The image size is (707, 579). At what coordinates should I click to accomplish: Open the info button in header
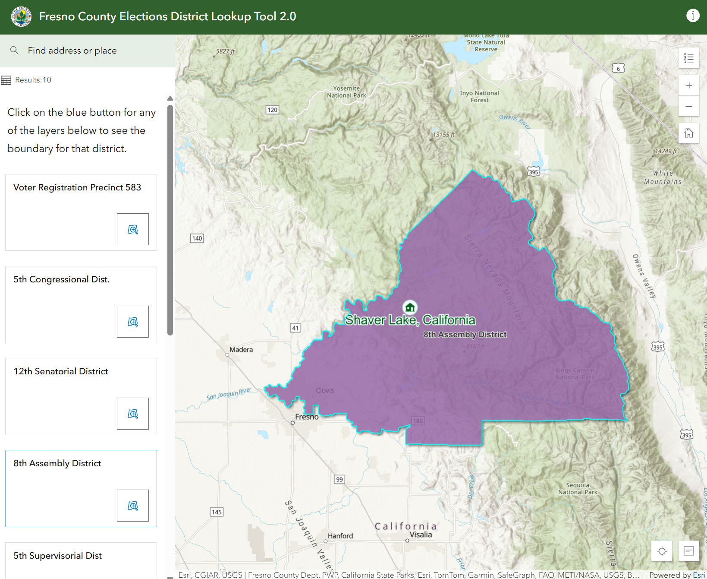tap(693, 16)
